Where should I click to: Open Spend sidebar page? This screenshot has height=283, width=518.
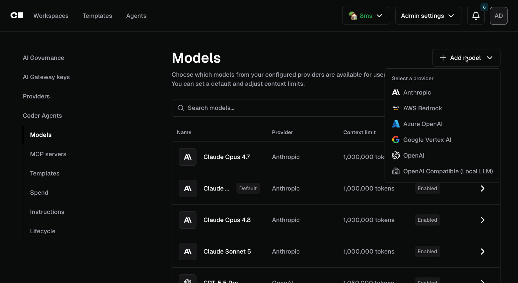coord(39,193)
